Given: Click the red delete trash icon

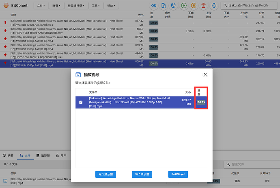Looking at the screenshot, I should pyautogui.click(x=203, y=6).
